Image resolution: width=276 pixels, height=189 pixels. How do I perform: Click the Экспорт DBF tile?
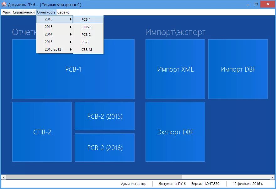point(175,132)
